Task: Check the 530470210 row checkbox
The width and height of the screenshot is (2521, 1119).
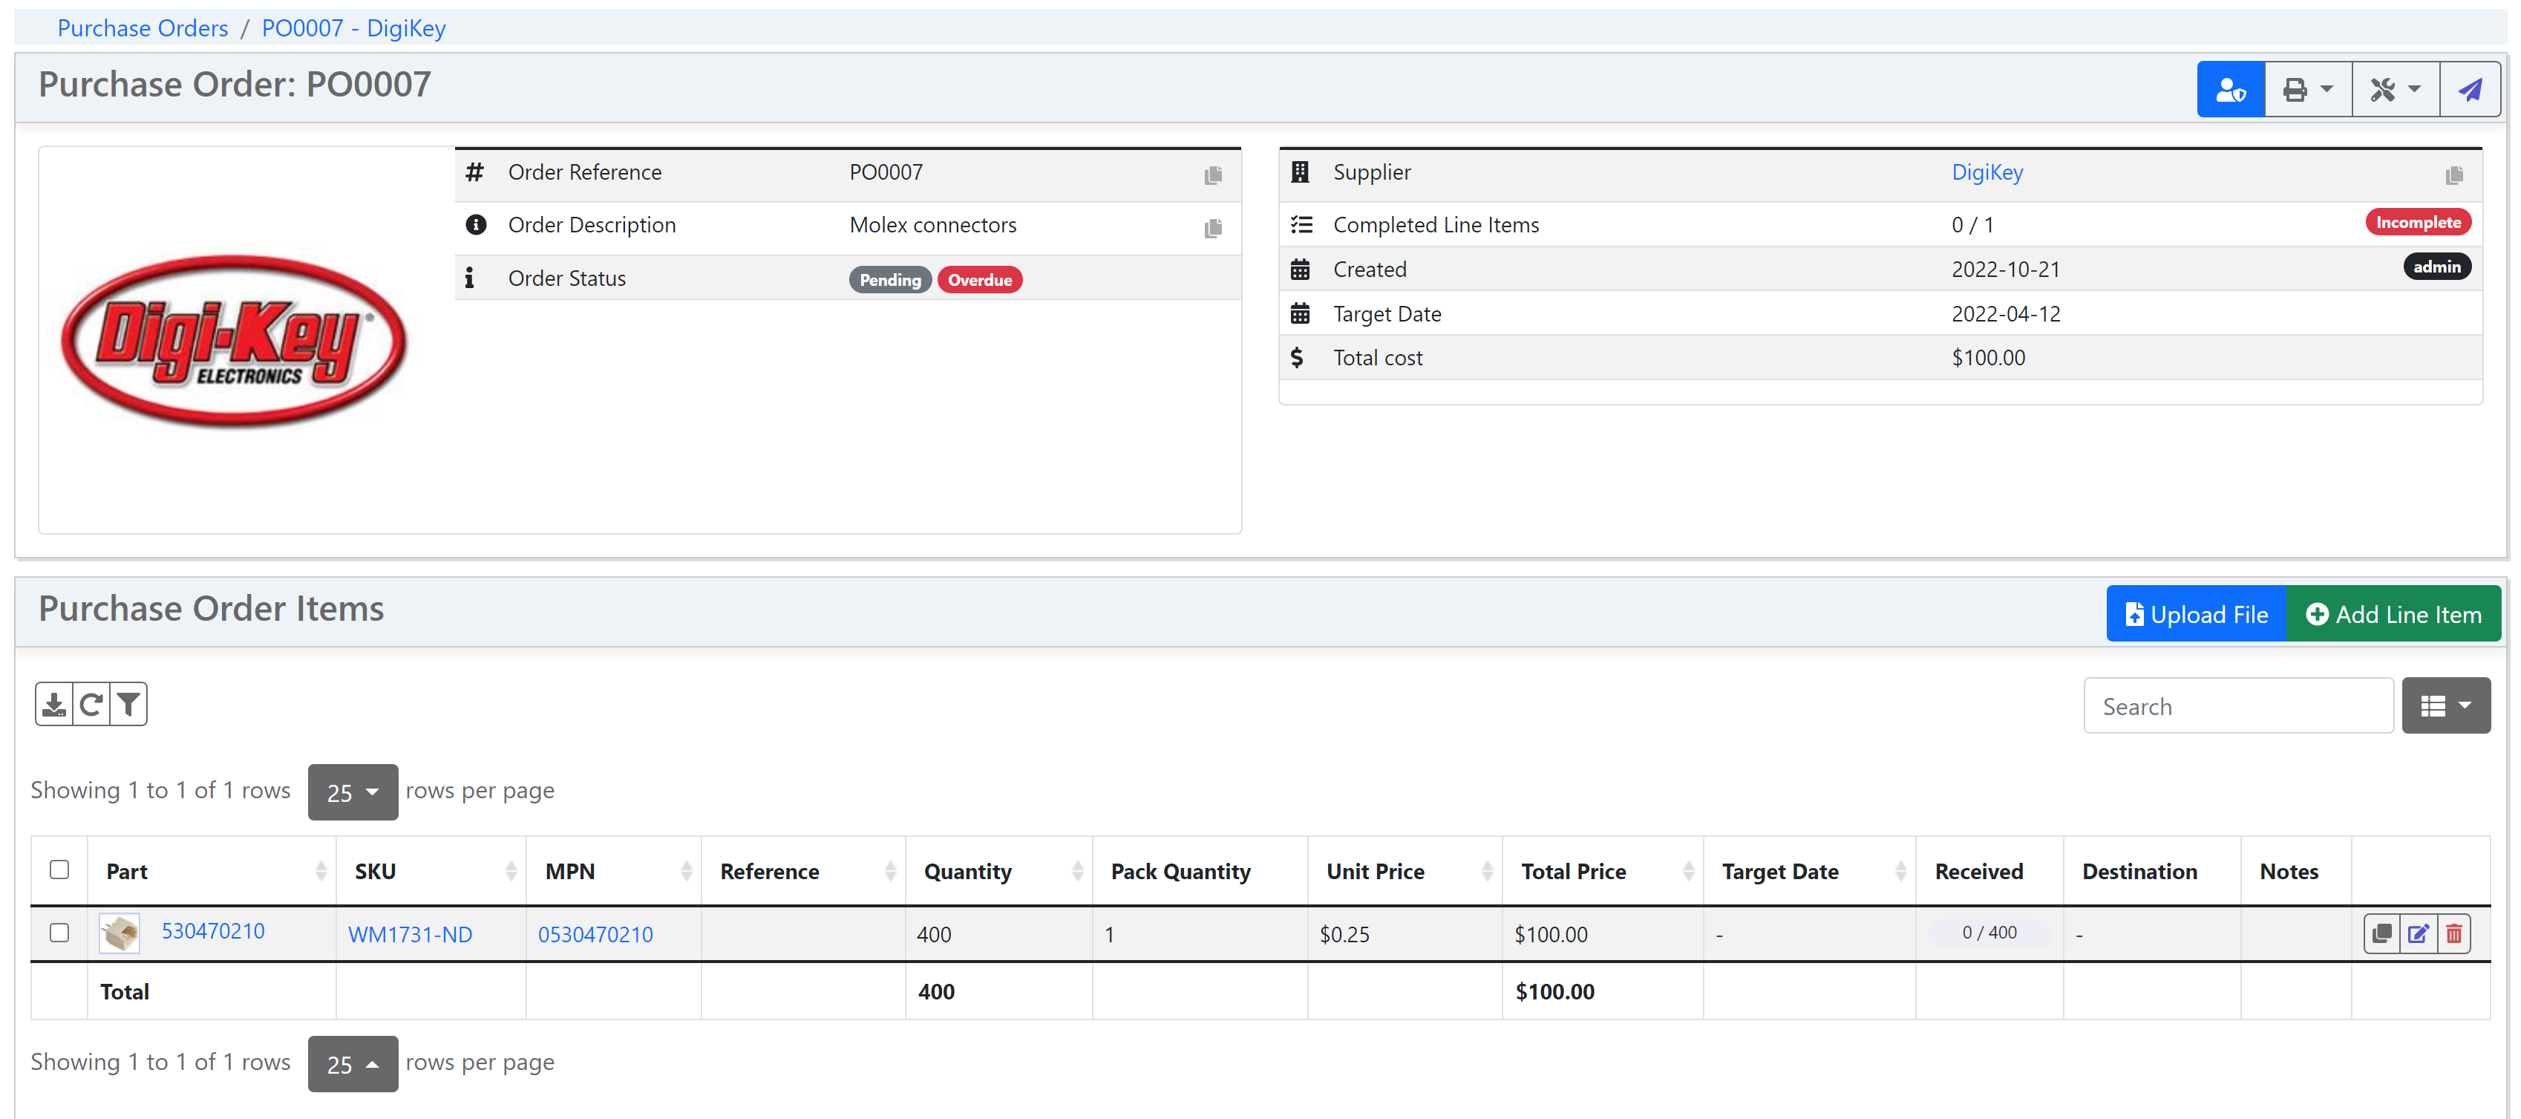Action: pos(59,932)
